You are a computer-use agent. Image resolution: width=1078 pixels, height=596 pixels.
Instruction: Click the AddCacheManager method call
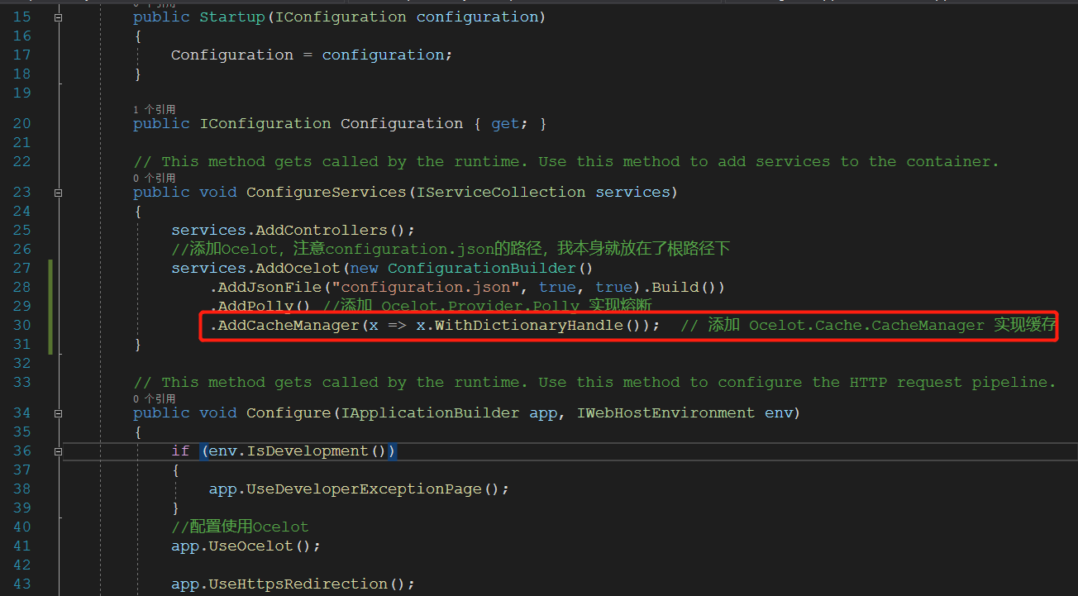(289, 326)
